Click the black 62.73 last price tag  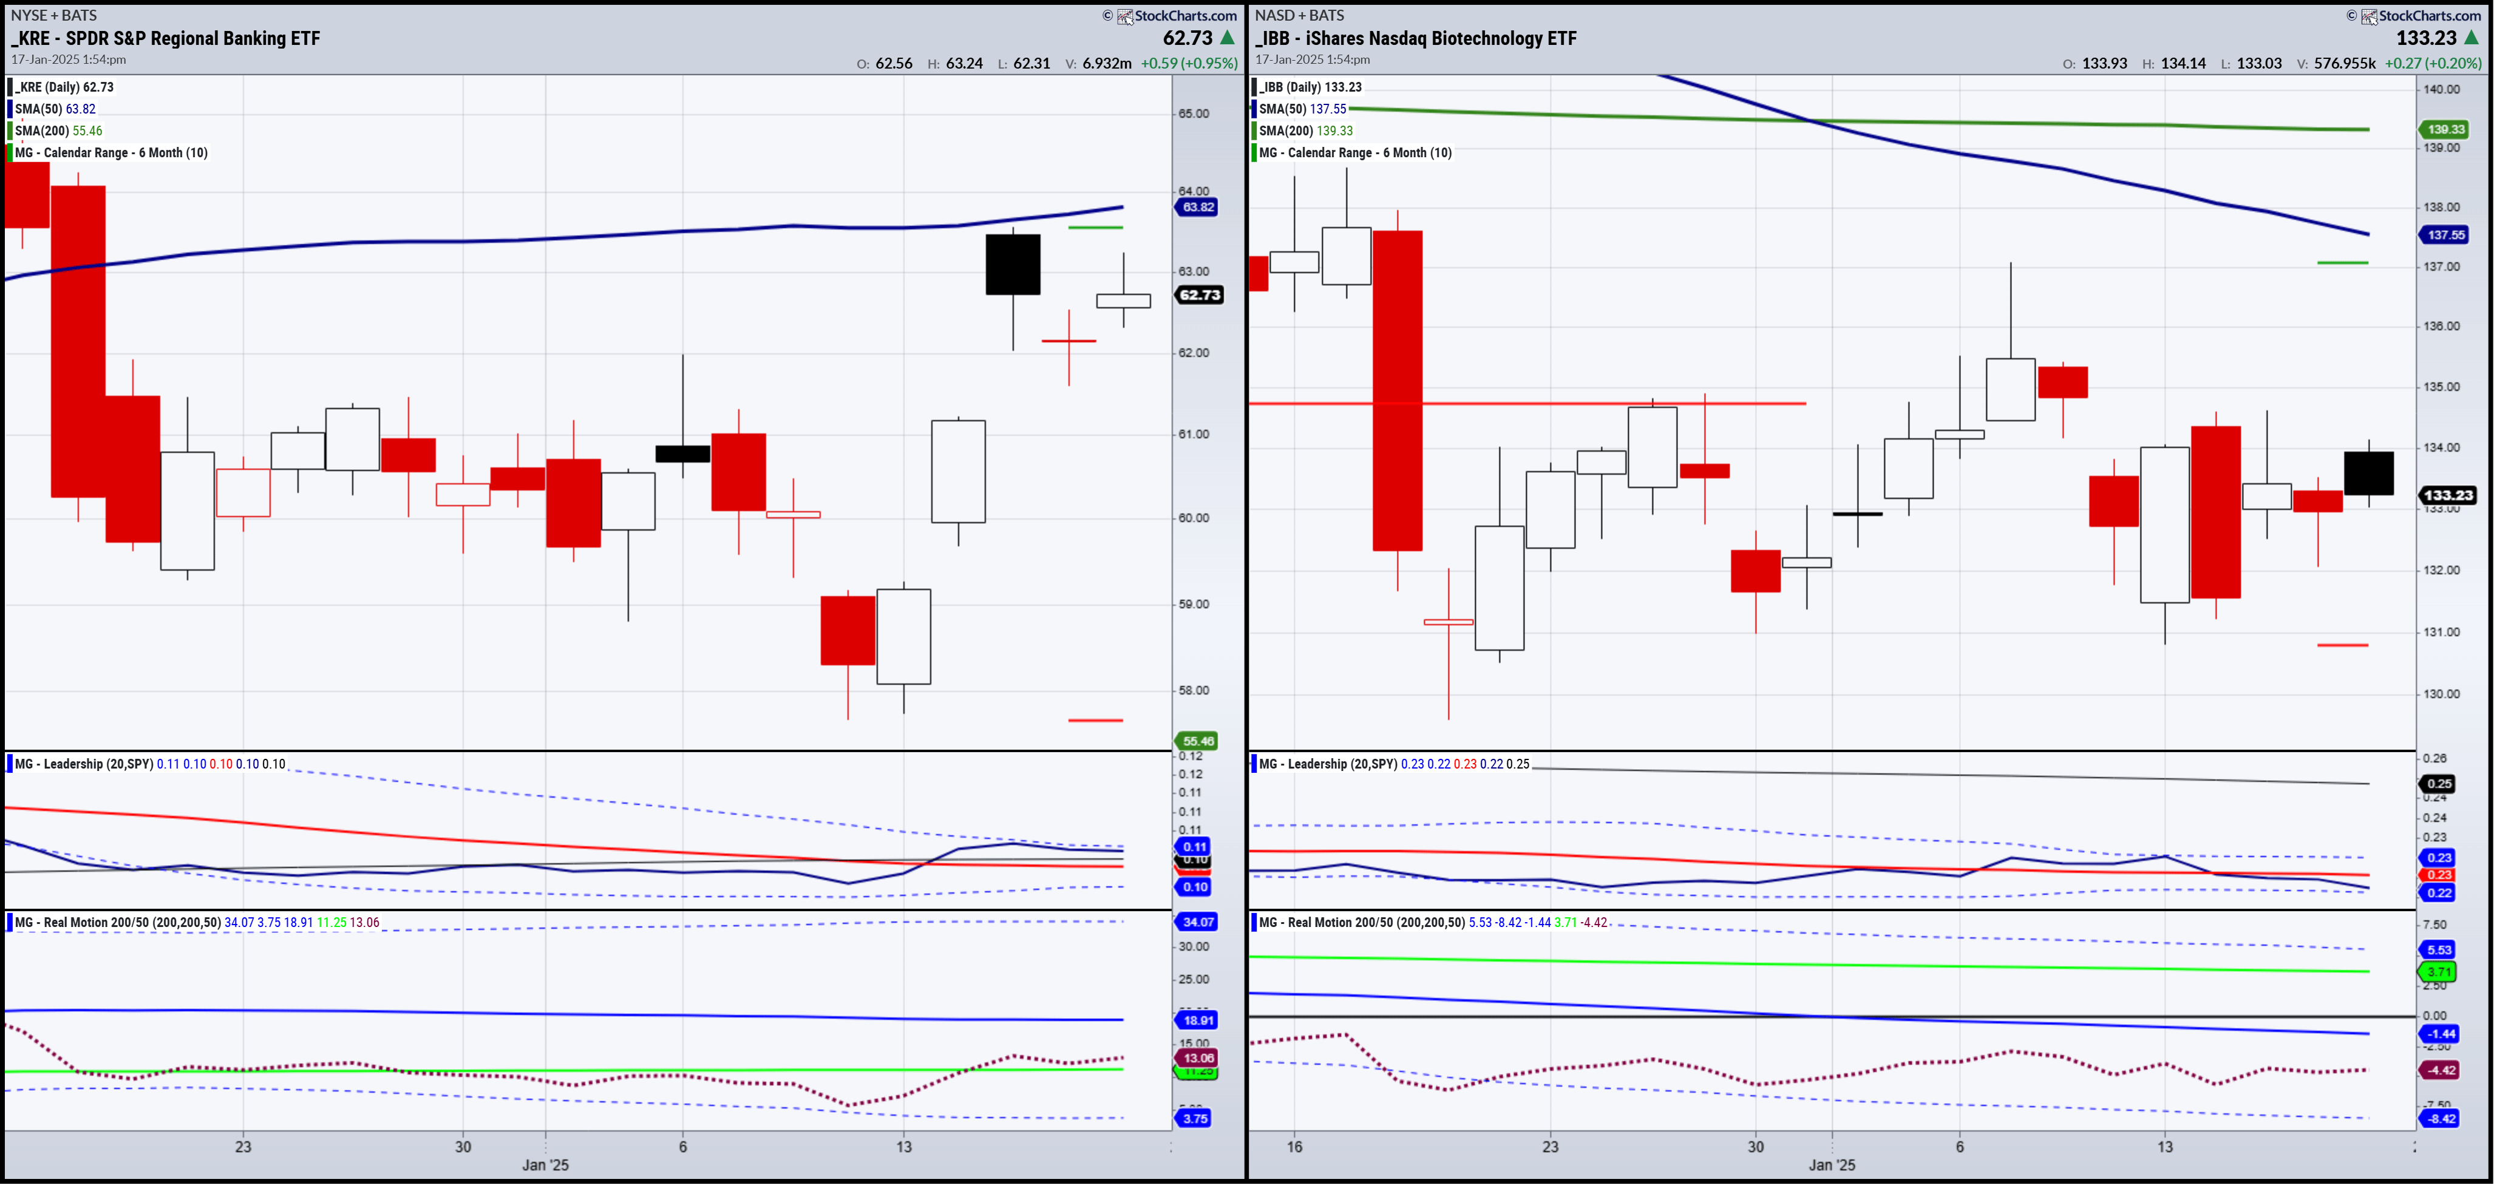pyautogui.click(x=1200, y=295)
